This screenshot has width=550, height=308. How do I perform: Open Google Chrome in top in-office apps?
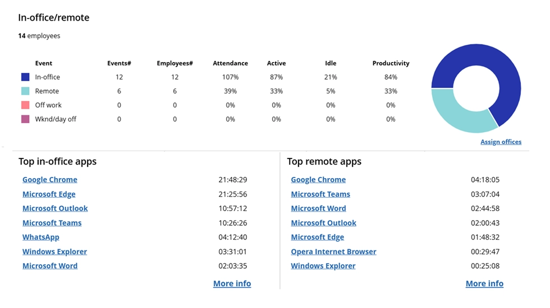coord(50,180)
